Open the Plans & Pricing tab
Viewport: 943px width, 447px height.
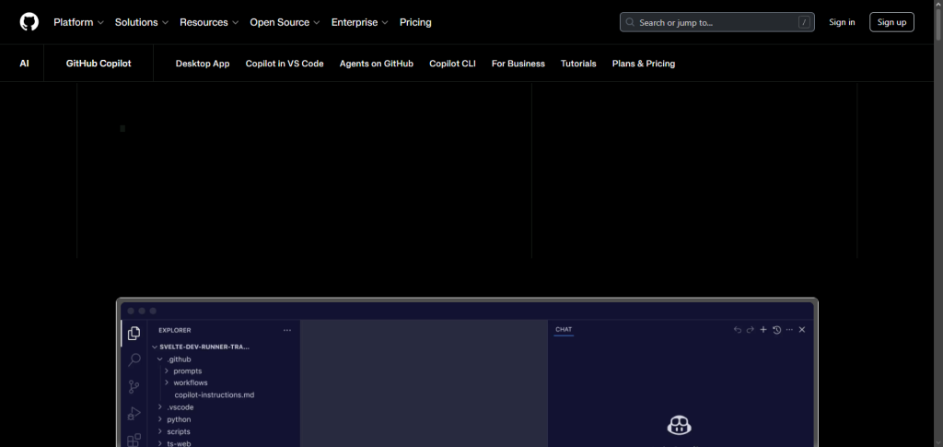coord(644,64)
